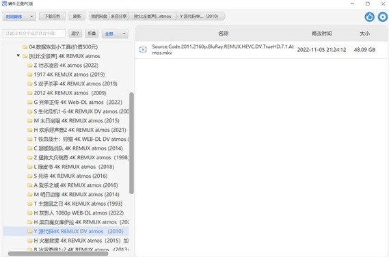Open folder Z 拯救大兵瑞恩 4K REMUX atmos
The width and height of the screenshot is (389, 257).
point(81,157)
